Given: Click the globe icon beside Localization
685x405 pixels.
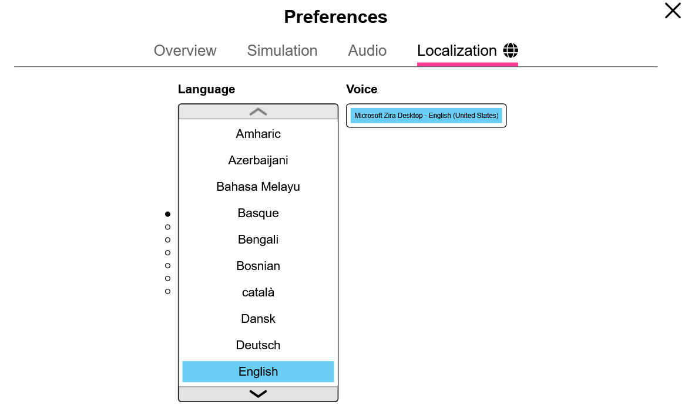Looking at the screenshot, I should coord(511,50).
